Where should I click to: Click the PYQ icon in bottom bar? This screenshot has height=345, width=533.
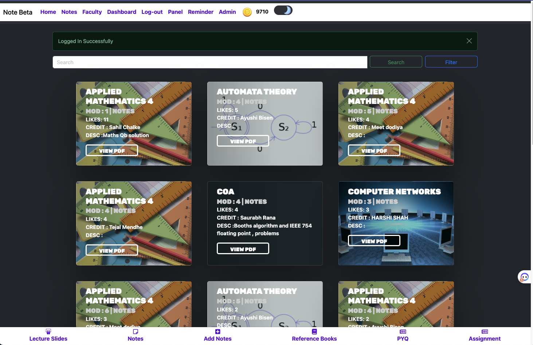pyautogui.click(x=403, y=332)
